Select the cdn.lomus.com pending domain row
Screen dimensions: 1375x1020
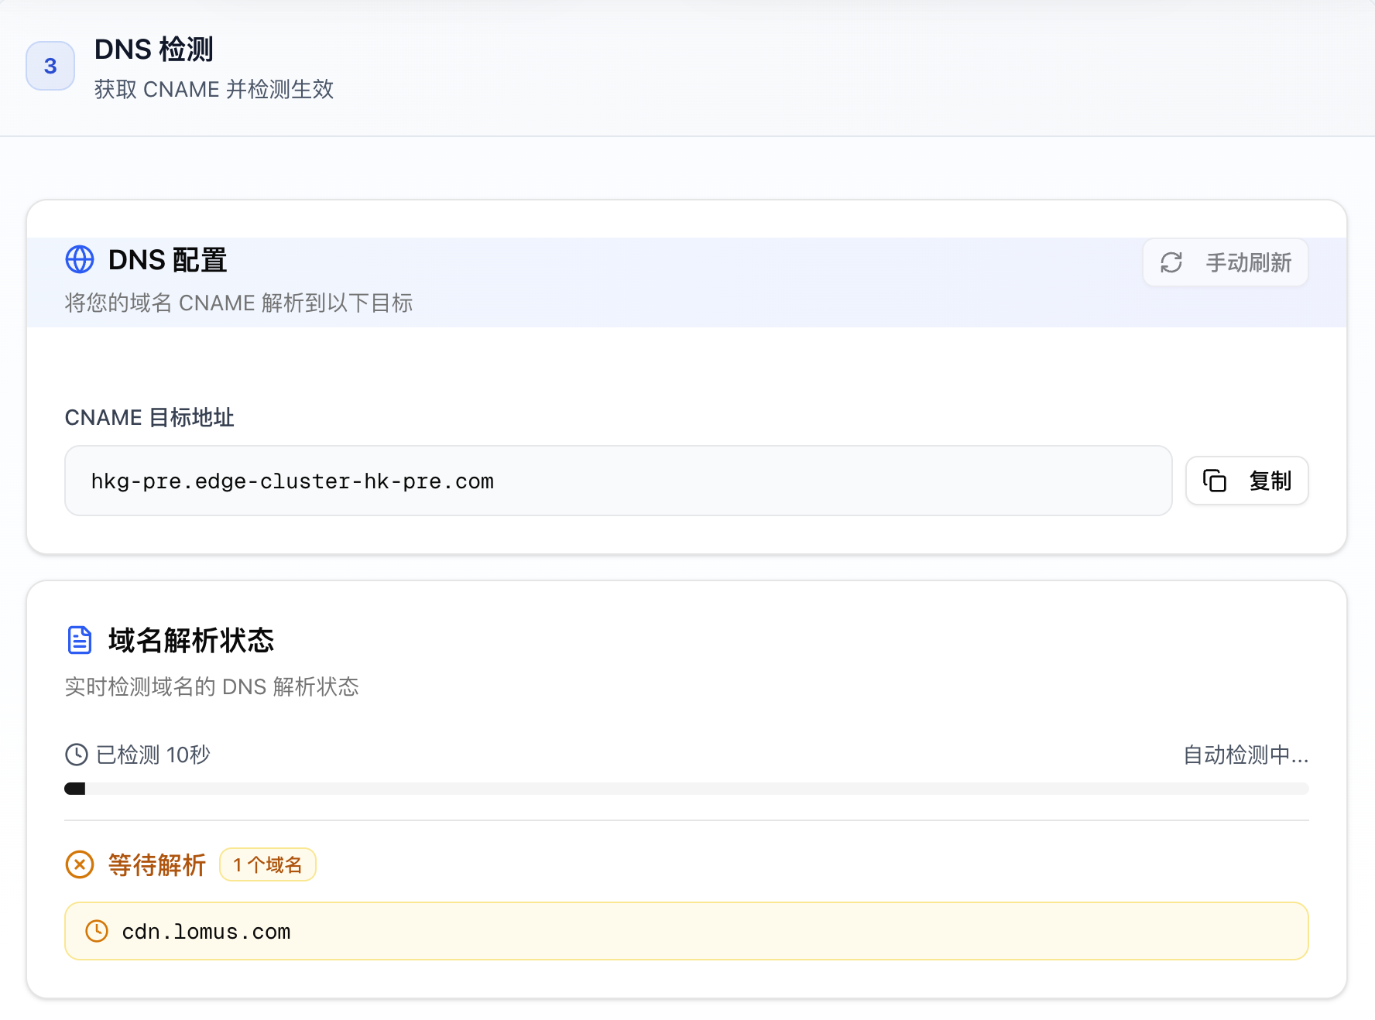(686, 931)
